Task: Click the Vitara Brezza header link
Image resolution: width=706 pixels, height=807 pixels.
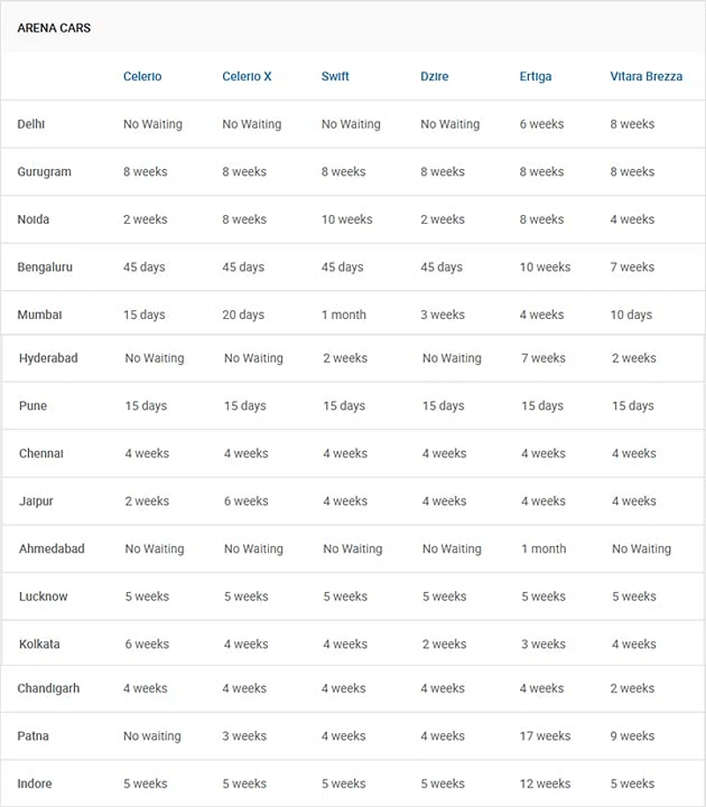Action: 646,77
